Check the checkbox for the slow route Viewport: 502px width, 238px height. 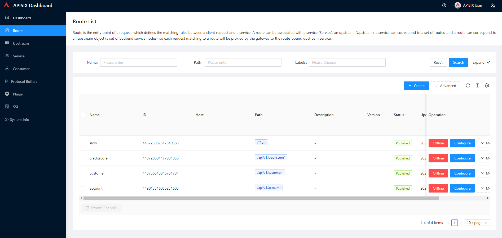pyautogui.click(x=83, y=143)
